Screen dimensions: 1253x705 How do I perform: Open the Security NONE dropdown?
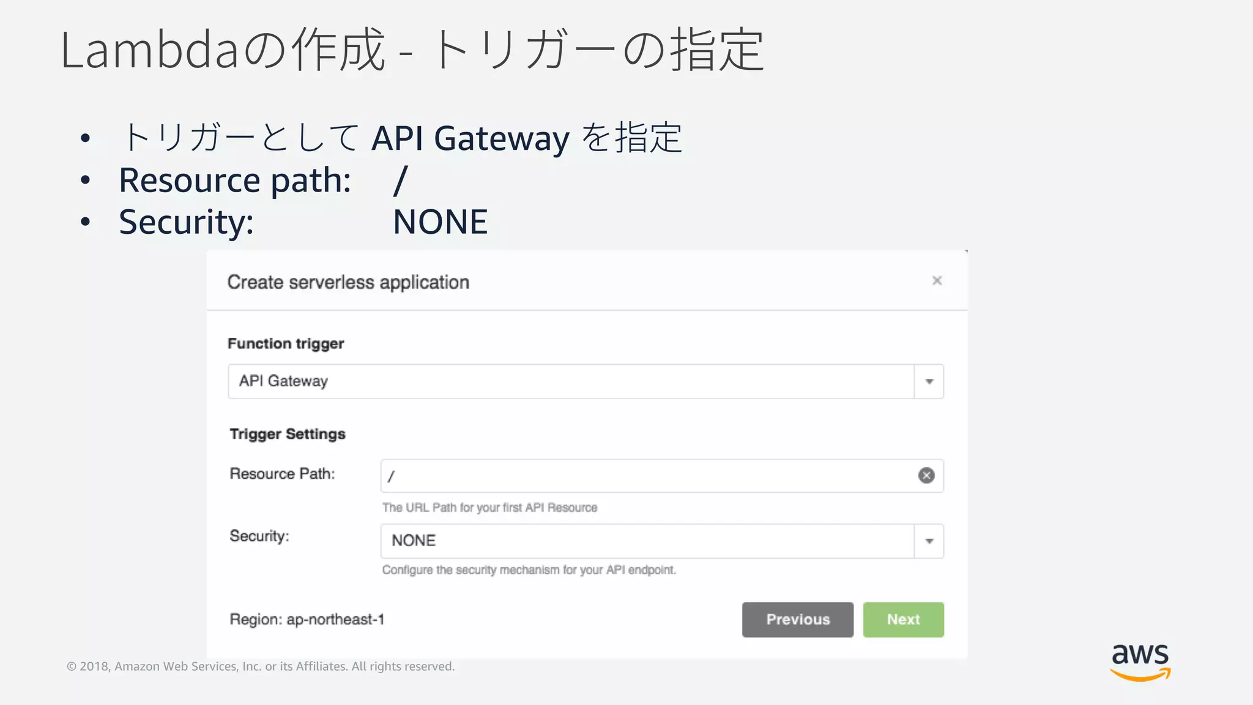[x=661, y=541]
